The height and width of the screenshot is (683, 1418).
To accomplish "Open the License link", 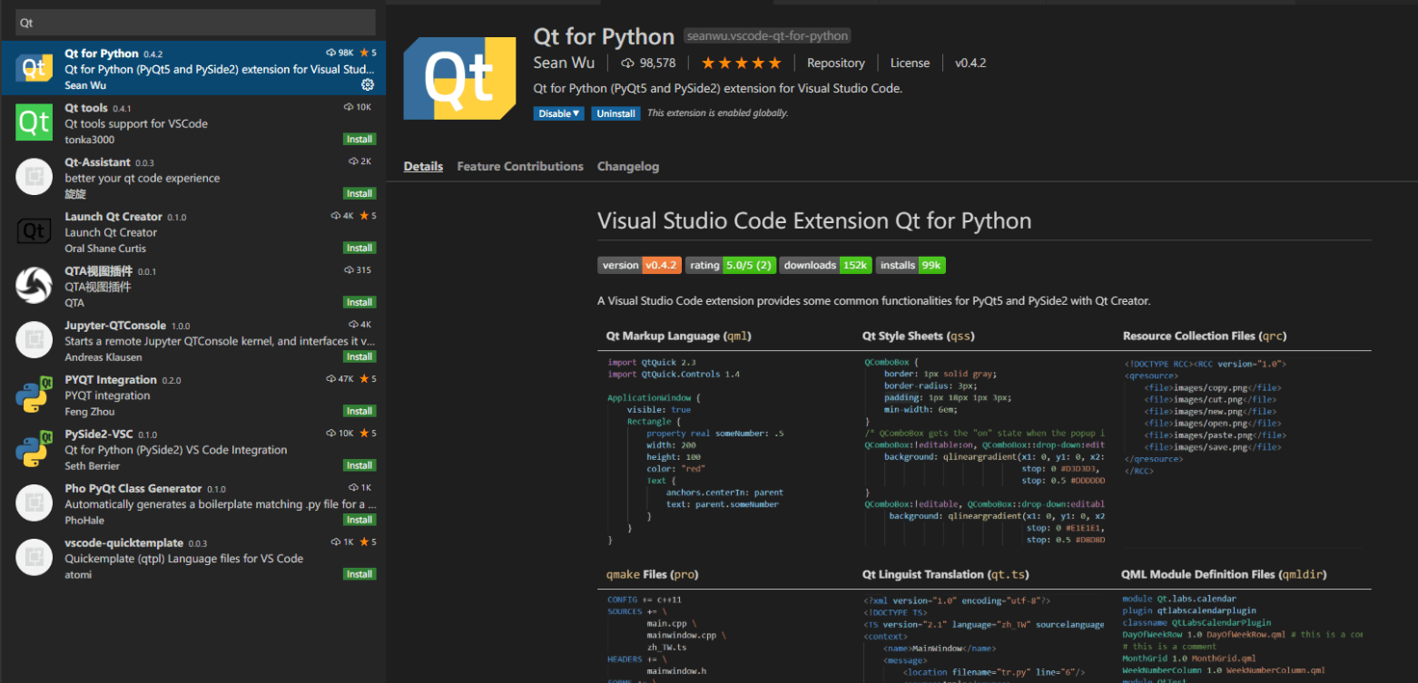I will point(910,63).
